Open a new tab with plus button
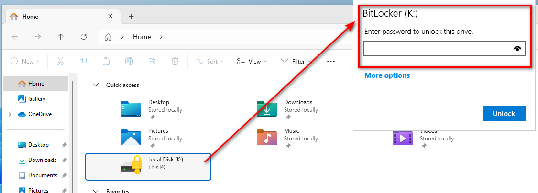This screenshot has width=538, height=193. (x=131, y=16)
